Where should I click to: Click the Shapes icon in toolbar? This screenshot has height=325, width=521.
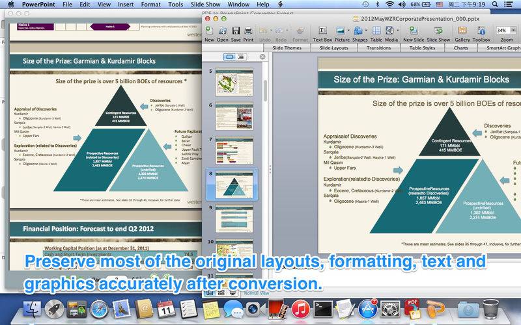[358, 31]
